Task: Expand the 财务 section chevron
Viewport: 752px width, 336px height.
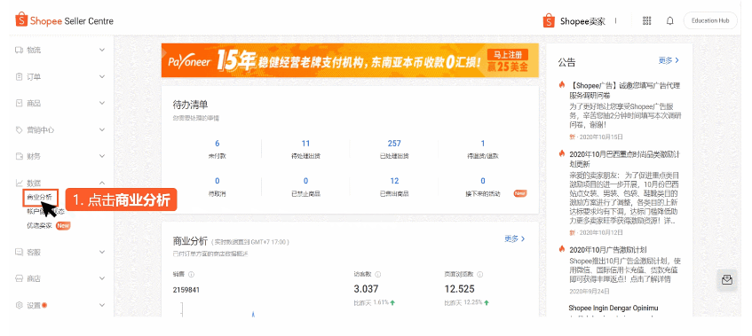Action: point(102,156)
